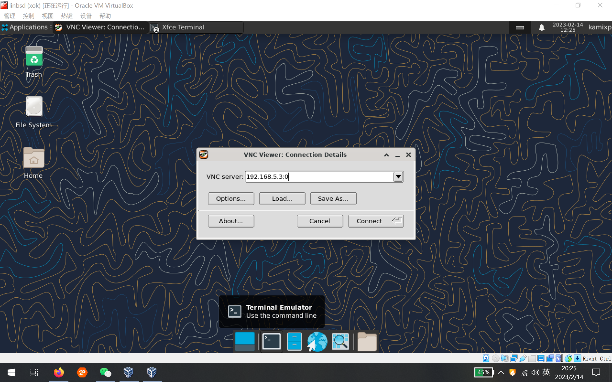Screen dimensions: 612x382
Task: Open Windows Start menu
Action: 11,372
